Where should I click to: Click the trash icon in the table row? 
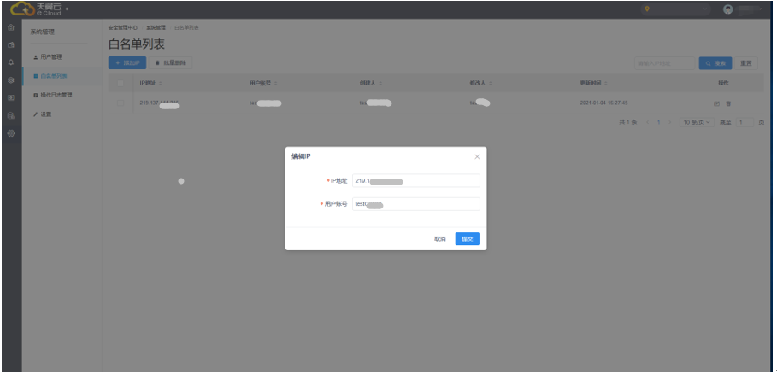pos(728,103)
